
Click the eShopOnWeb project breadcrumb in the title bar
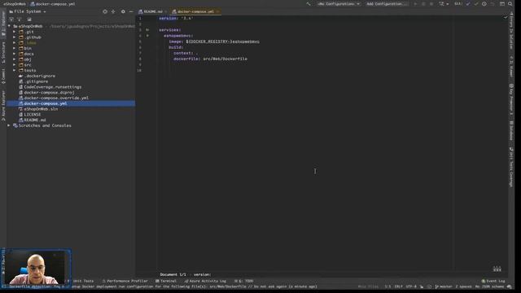click(15, 4)
